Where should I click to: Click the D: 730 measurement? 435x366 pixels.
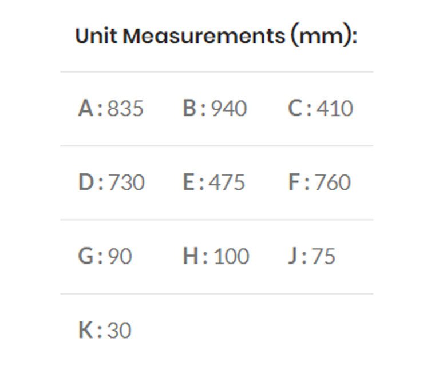pyautogui.click(x=111, y=182)
